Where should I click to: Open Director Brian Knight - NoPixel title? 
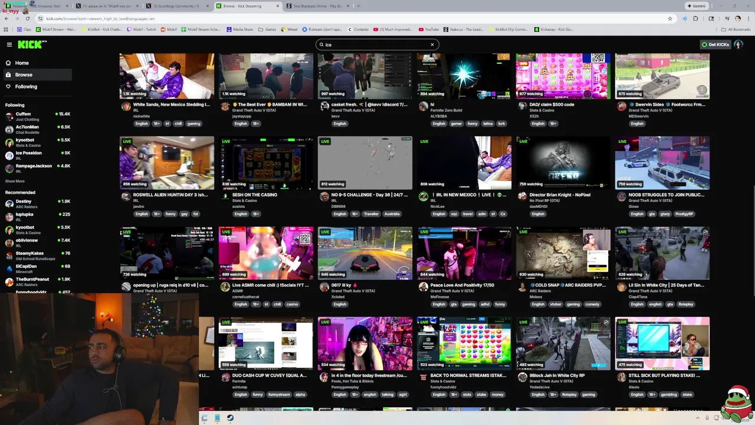(559, 195)
